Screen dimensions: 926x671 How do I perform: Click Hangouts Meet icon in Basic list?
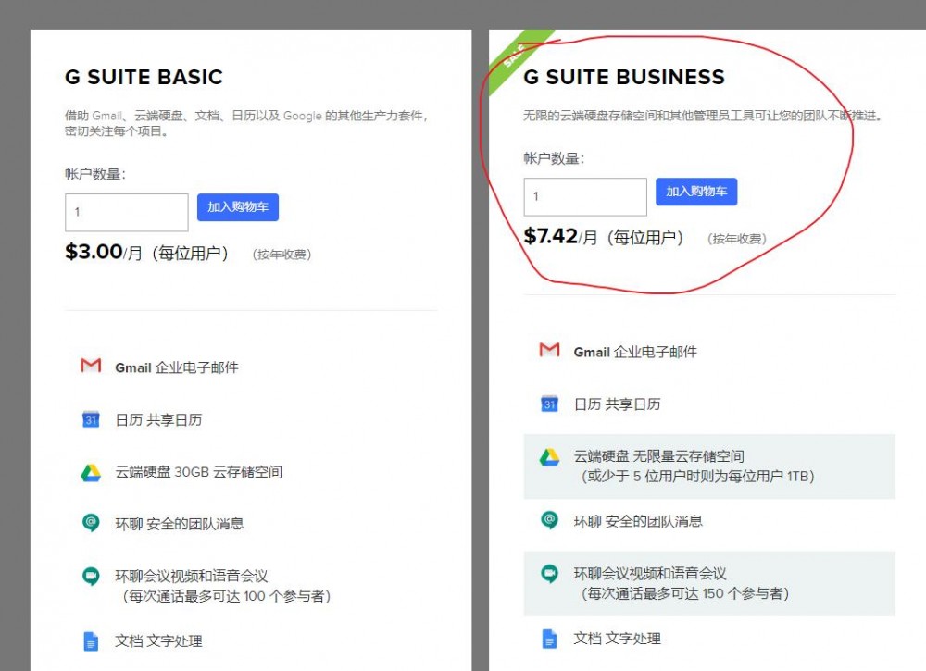(91, 576)
